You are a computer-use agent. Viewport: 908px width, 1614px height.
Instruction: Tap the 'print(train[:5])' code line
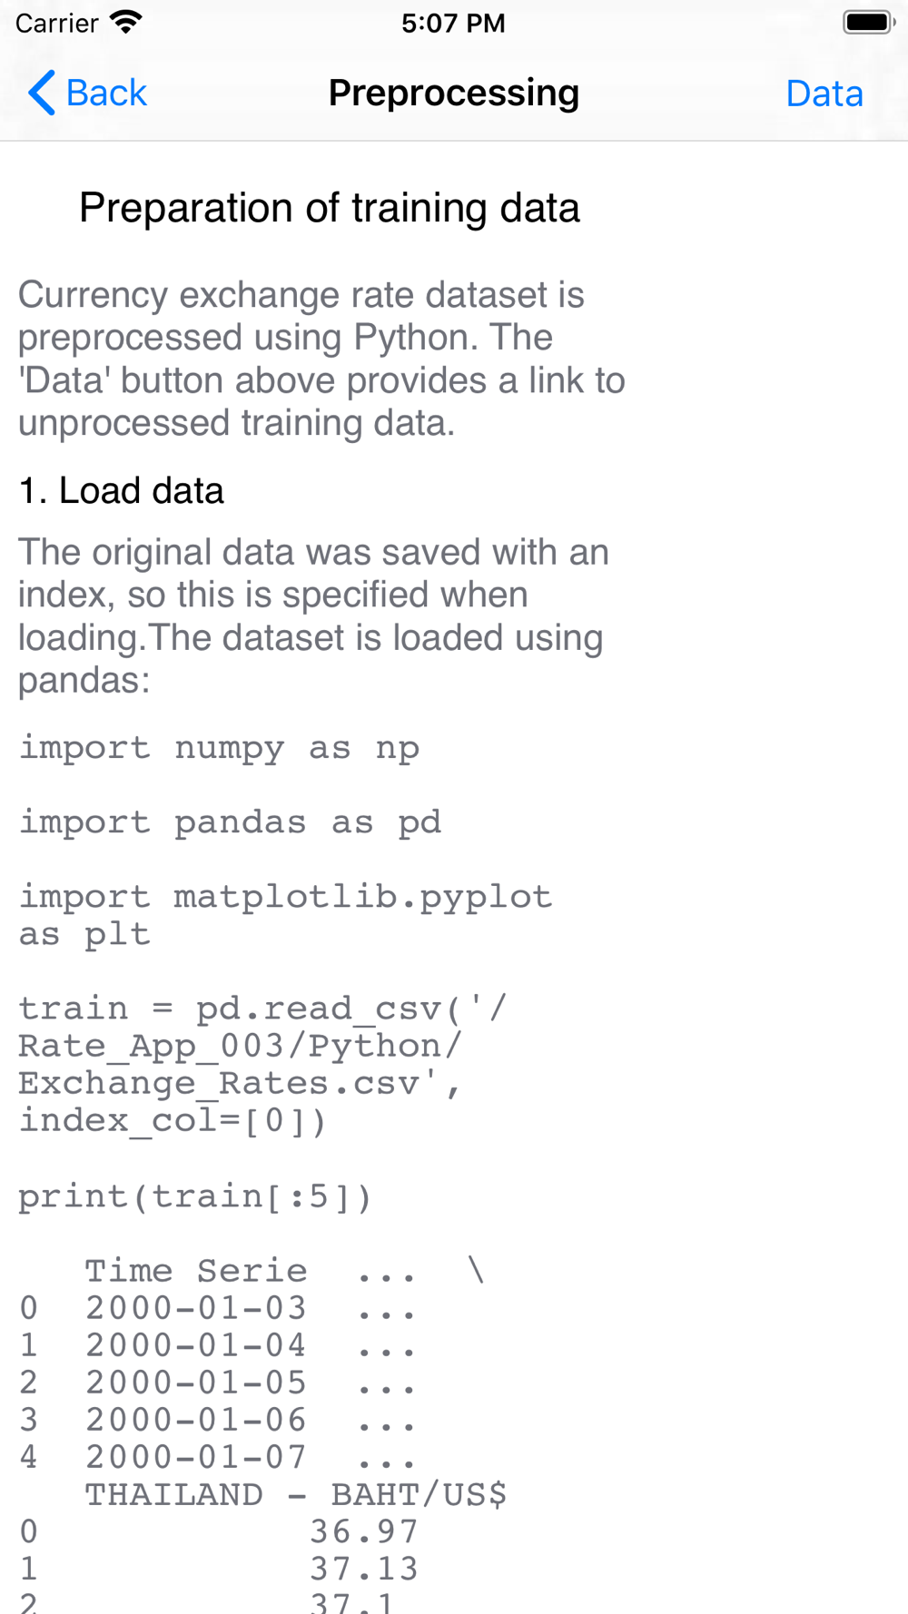point(195,1196)
